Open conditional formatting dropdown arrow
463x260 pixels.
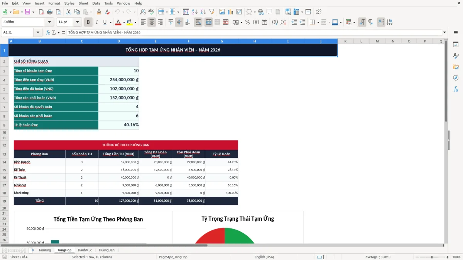(x=354, y=22)
